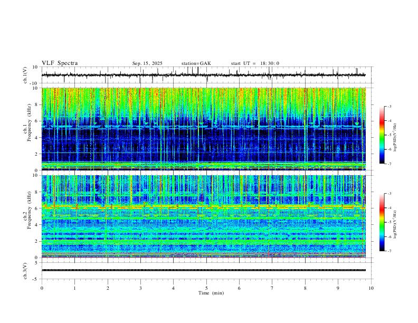This screenshot has width=418, height=323.
Task: Select the "Time (min)" axis title
Action: 211,293
